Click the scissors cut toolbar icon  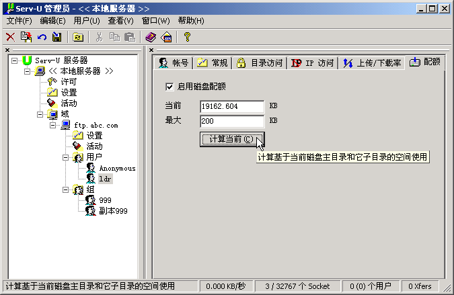[100, 37]
